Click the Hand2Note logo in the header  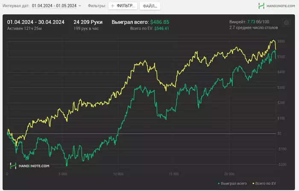[261, 6]
